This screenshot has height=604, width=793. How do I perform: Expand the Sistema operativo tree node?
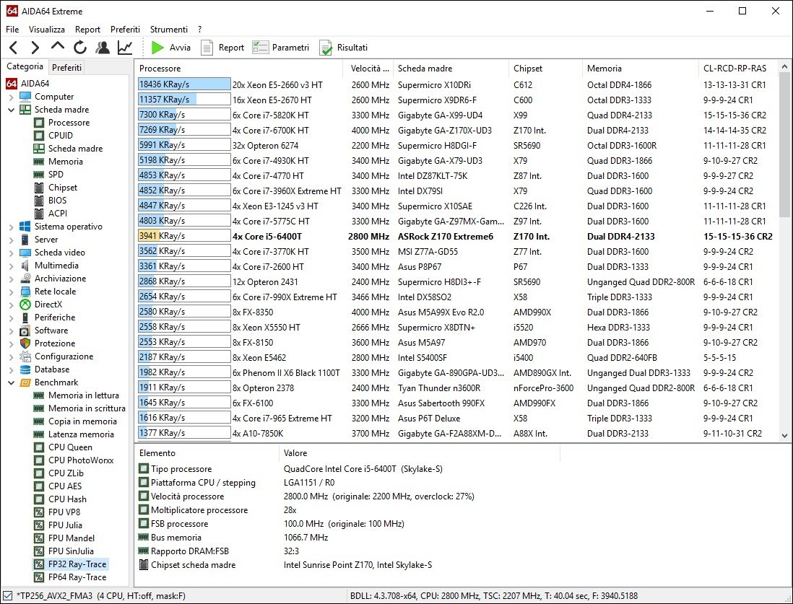click(x=12, y=227)
